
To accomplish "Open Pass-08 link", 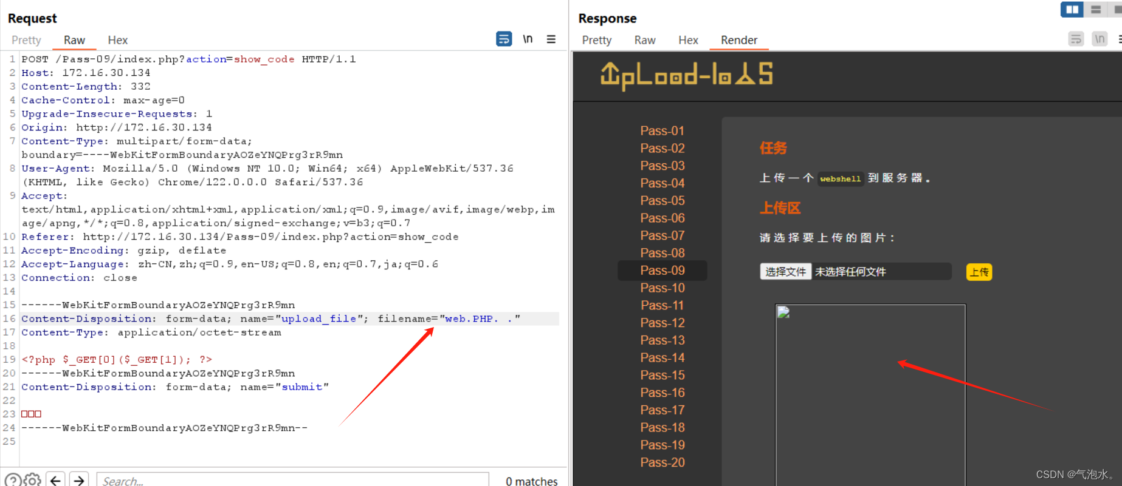I will (662, 253).
